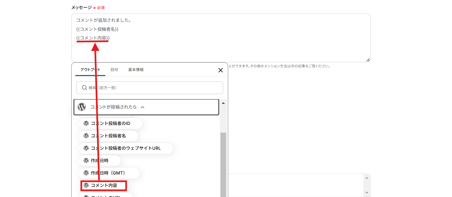Click the message box resize handle
The width and height of the screenshot is (452, 197).
click(x=368, y=60)
